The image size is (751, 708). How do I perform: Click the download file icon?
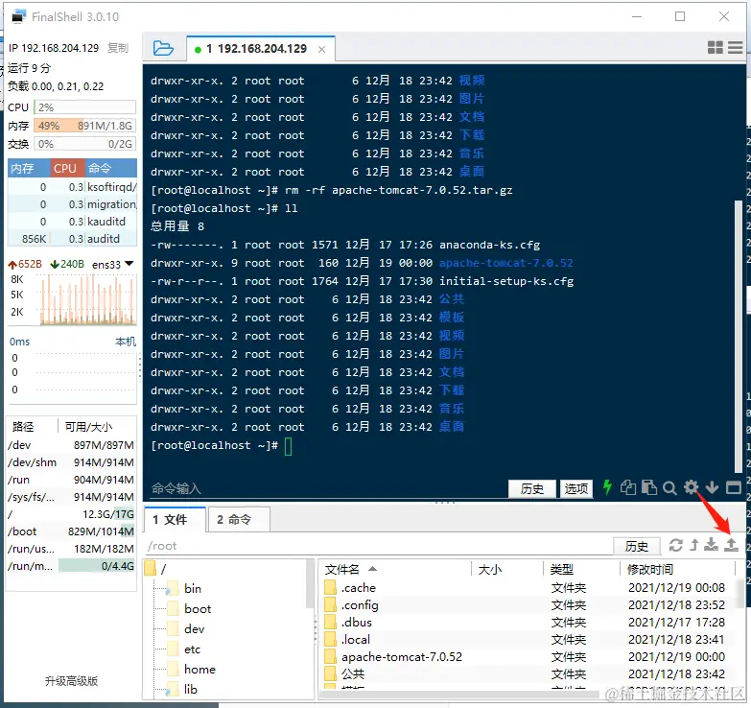(712, 545)
